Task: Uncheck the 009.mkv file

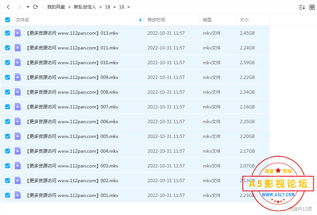Action: coord(8,77)
